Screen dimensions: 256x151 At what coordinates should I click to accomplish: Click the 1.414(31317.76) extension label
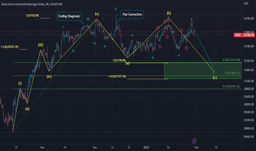click(117, 76)
